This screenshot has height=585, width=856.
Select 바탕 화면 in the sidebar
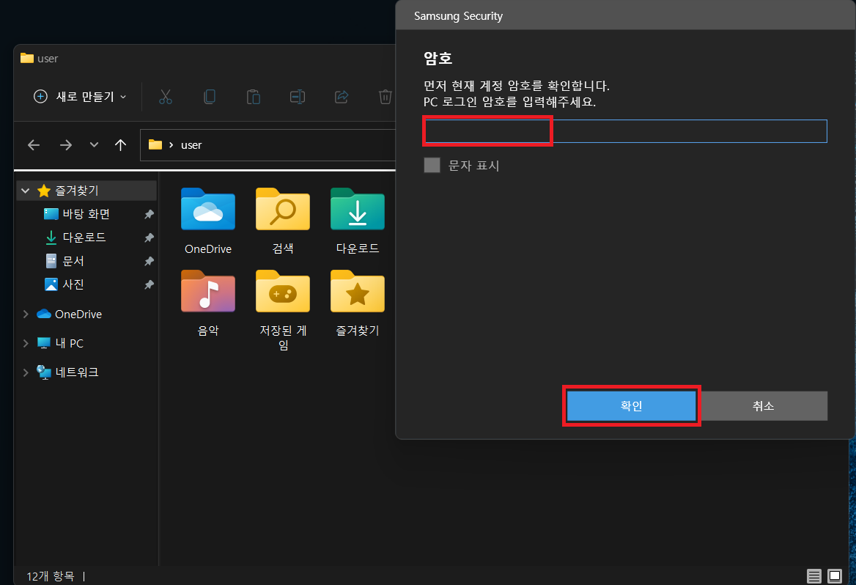(86, 214)
